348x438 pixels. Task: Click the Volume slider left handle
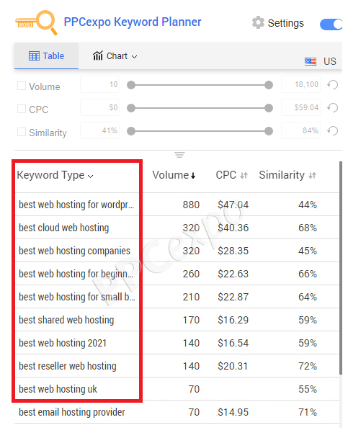point(131,85)
